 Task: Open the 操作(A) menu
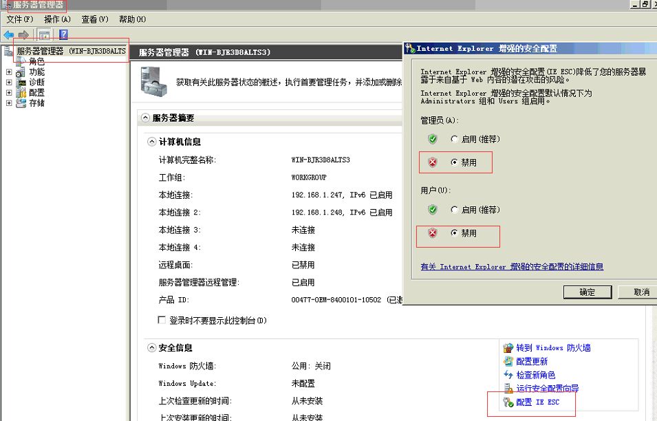(57, 19)
